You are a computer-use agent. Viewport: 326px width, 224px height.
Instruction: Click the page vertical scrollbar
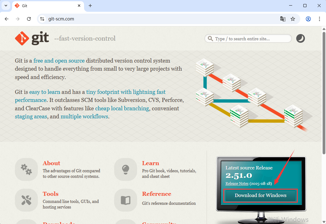tap(324, 93)
